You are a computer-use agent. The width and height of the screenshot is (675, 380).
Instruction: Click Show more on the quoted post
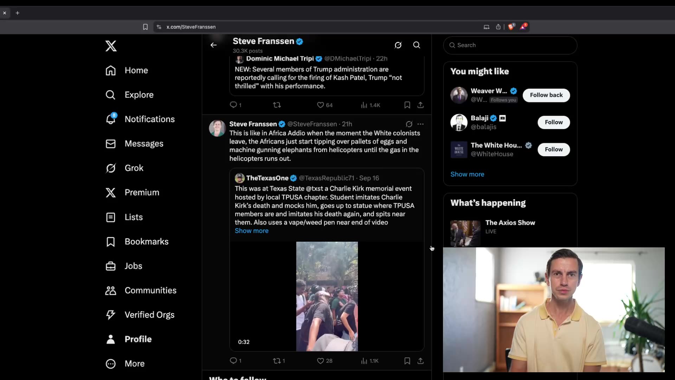(x=251, y=231)
